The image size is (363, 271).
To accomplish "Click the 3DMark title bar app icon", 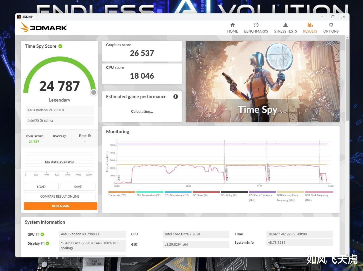I will pos(19,17).
